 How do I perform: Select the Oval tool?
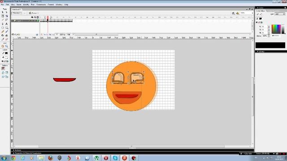coord(3,28)
